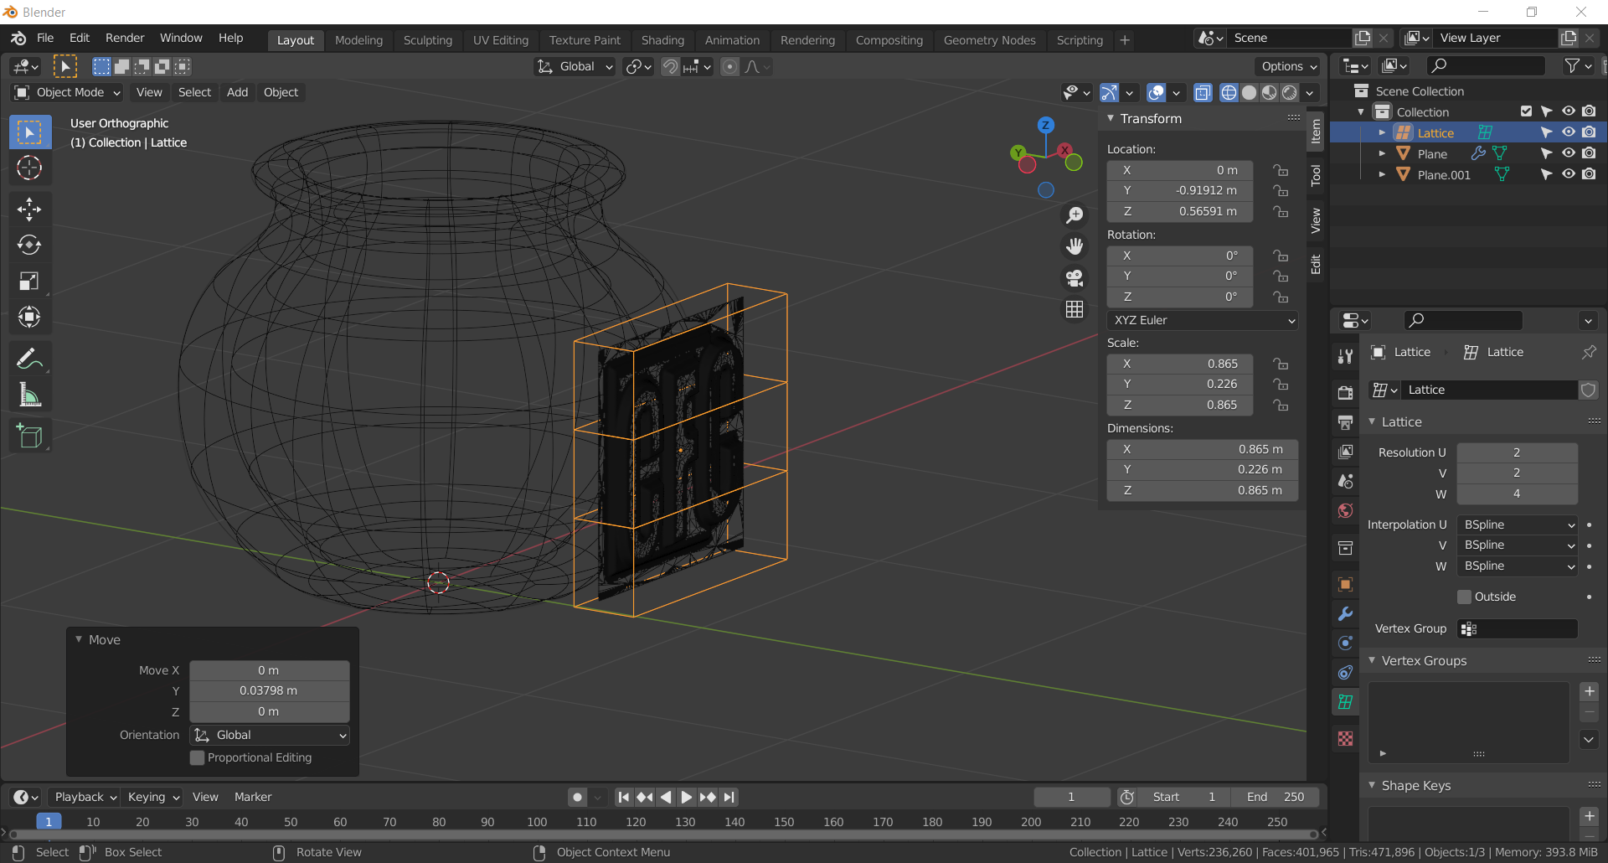Activate the Transform tool
Viewport: 1608px width, 863px height.
29,317
